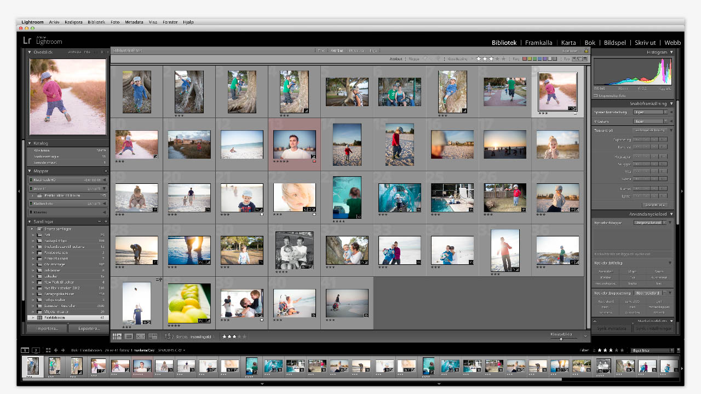The height and width of the screenshot is (394, 701).
Task: Switch to the Framkalla module
Action: [538, 43]
